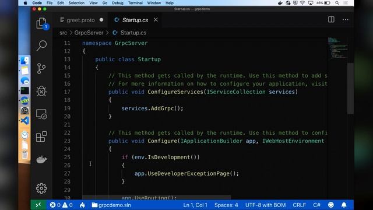This screenshot has width=373, height=210.
Task: Click 'env.IsDevelopment()' expression
Action: click(166, 157)
